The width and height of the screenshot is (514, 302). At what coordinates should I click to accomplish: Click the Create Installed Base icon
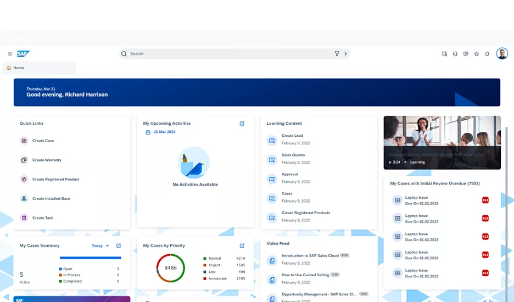coord(24,199)
